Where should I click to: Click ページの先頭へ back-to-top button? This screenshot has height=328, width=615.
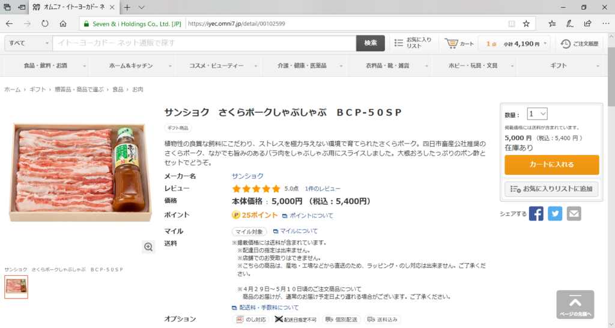(575, 305)
